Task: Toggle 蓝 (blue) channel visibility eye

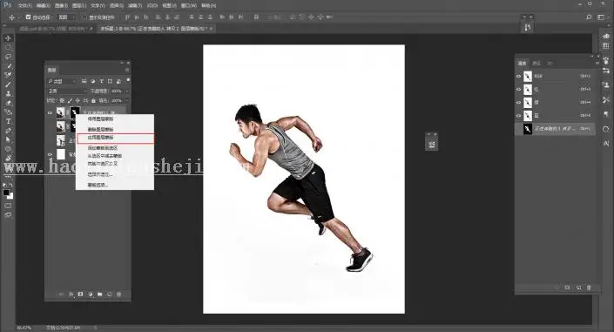Action: point(518,116)
